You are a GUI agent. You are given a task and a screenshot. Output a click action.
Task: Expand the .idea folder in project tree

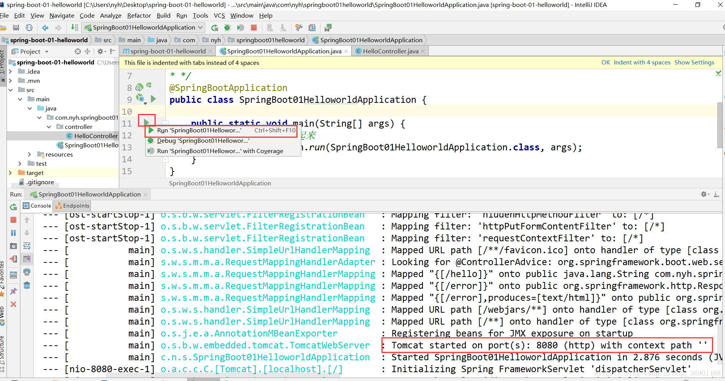10,71
